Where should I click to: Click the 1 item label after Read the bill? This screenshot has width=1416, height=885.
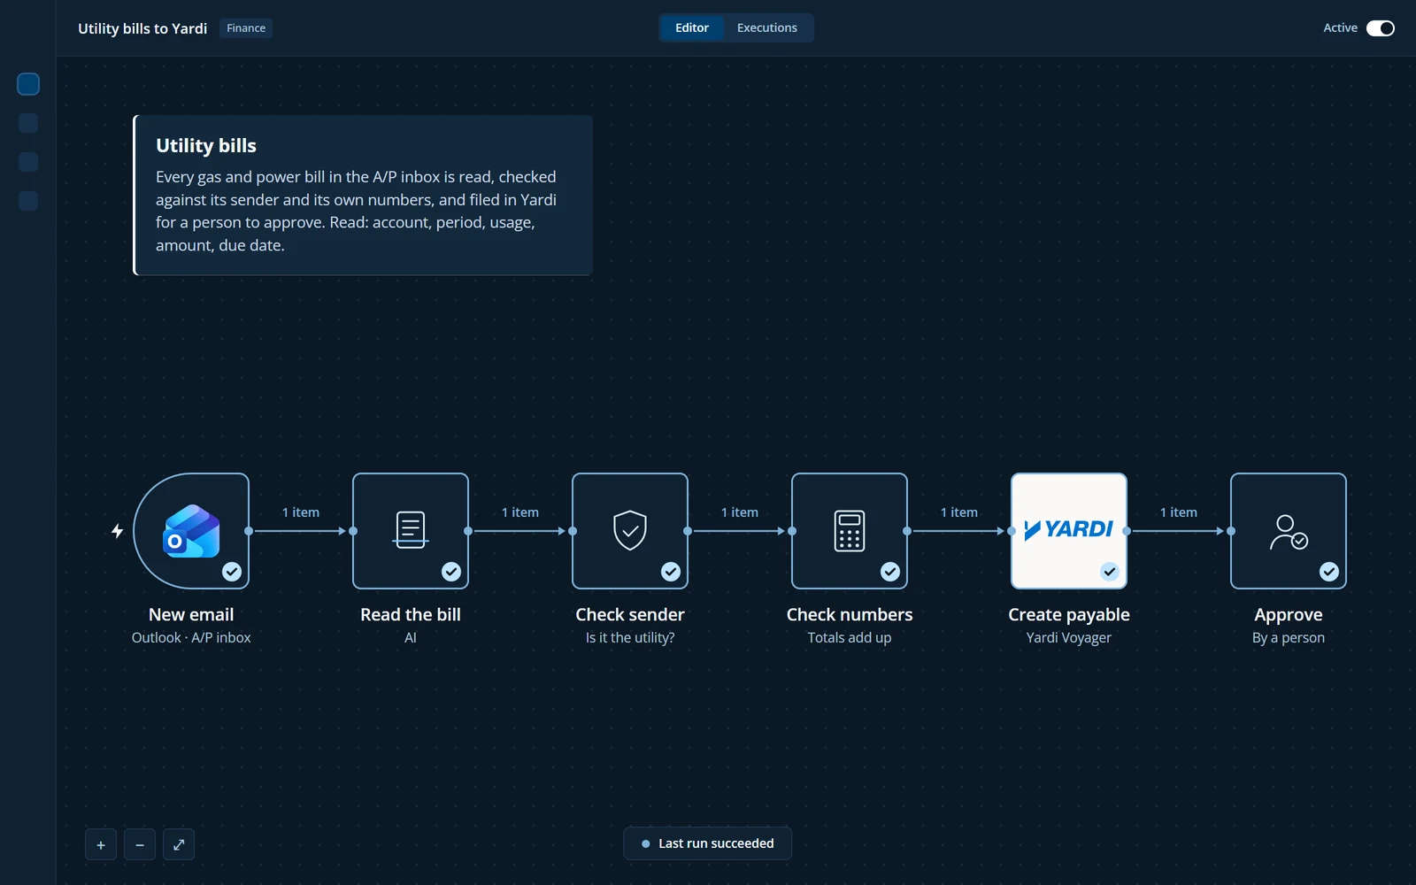click(520, 512)
